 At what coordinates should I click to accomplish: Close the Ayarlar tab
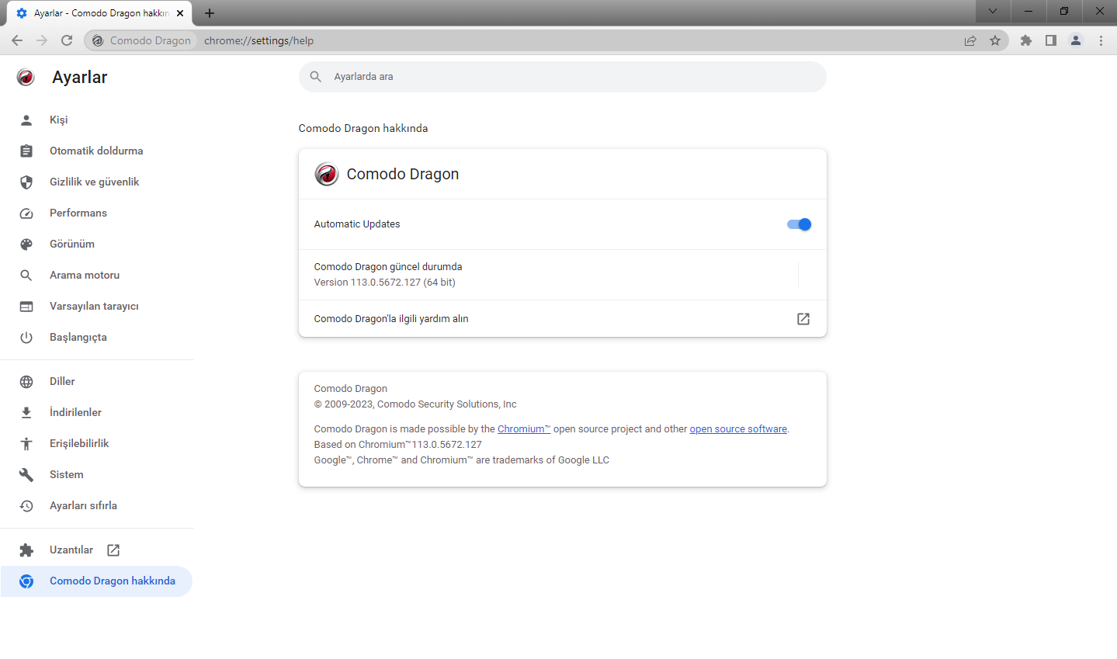coord(180,13)
